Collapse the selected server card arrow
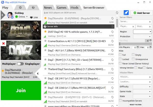 (38, 74)
